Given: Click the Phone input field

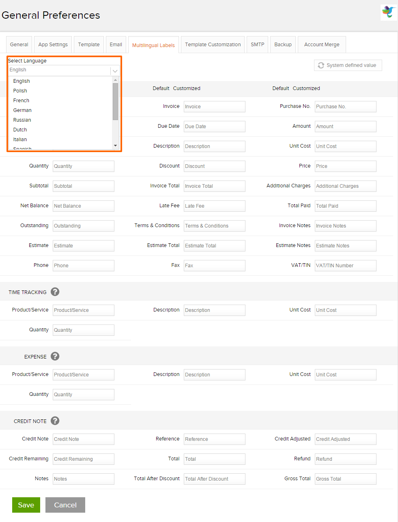Looking at the screenshot, I should point(84,266).
